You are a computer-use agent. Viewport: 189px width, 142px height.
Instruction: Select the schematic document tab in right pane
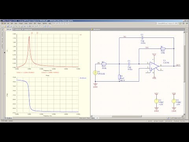click(96, 30)
